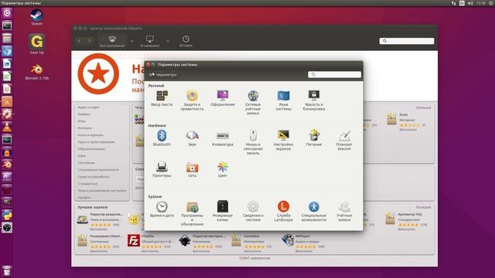Open Яркость и блокировка settings
The width and height of the screenshot is (495, 278).
pos(314,100)
